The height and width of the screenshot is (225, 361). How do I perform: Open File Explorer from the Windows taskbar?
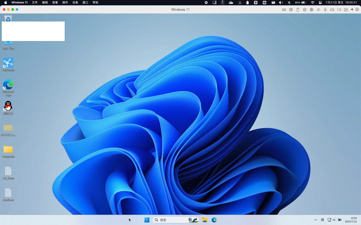click(x=205, y=220)
